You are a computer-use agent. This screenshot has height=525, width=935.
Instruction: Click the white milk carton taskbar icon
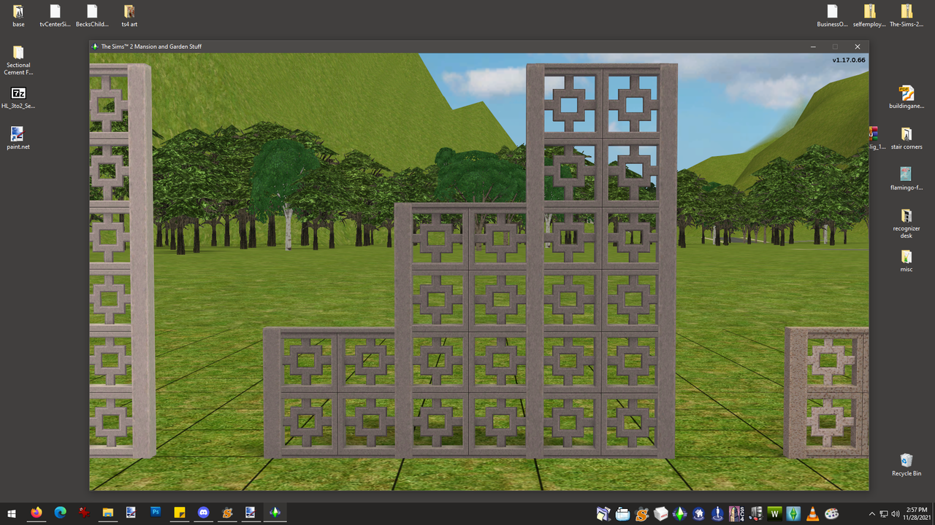tap(660, 513)
